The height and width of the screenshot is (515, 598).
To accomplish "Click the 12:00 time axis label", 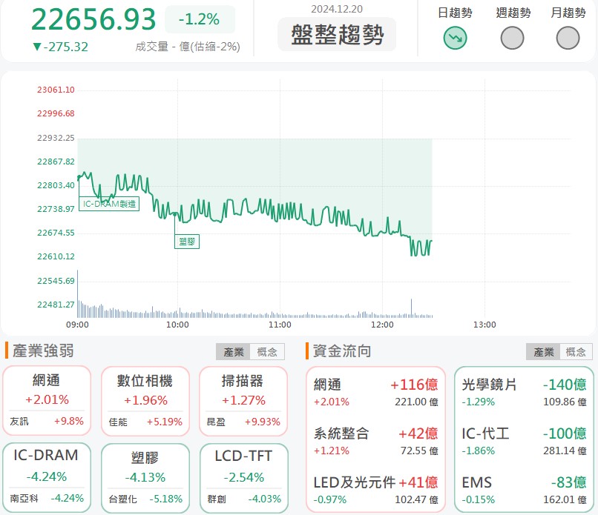I will 382,325.
